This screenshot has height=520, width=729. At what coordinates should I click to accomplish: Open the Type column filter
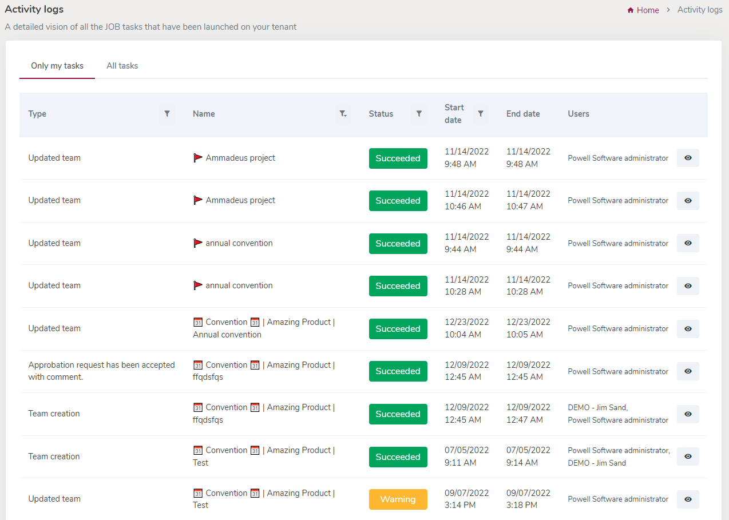[x=167, y=114]
